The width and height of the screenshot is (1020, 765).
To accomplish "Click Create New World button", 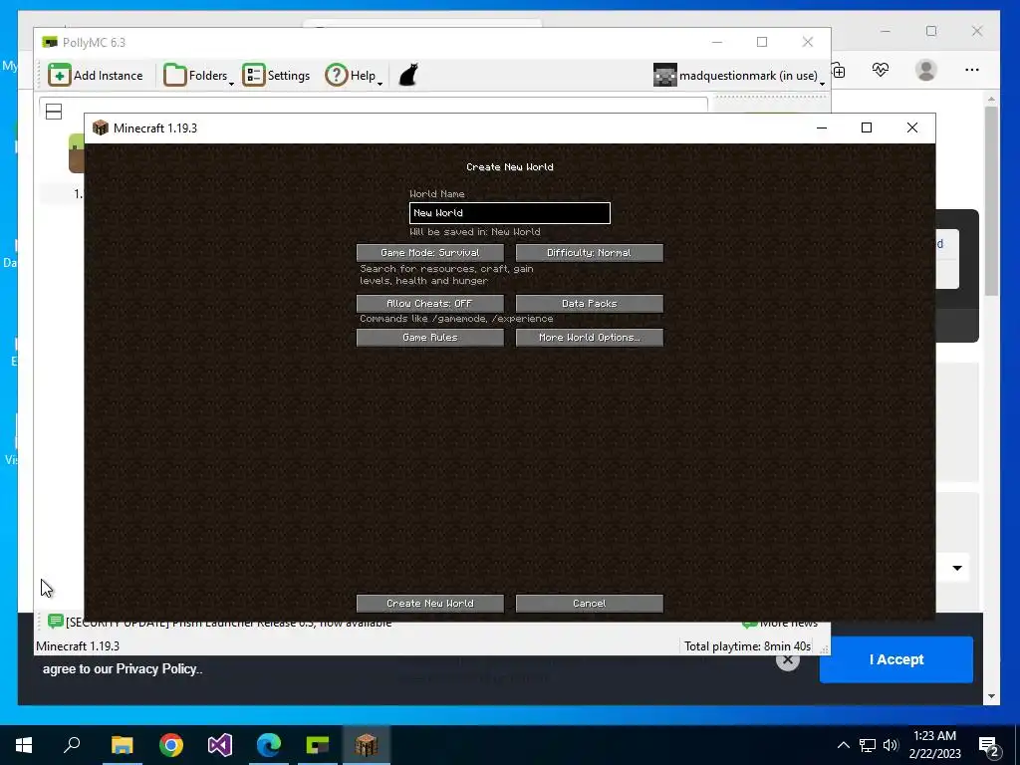I will pyautogui.click(x=430, y=603).
